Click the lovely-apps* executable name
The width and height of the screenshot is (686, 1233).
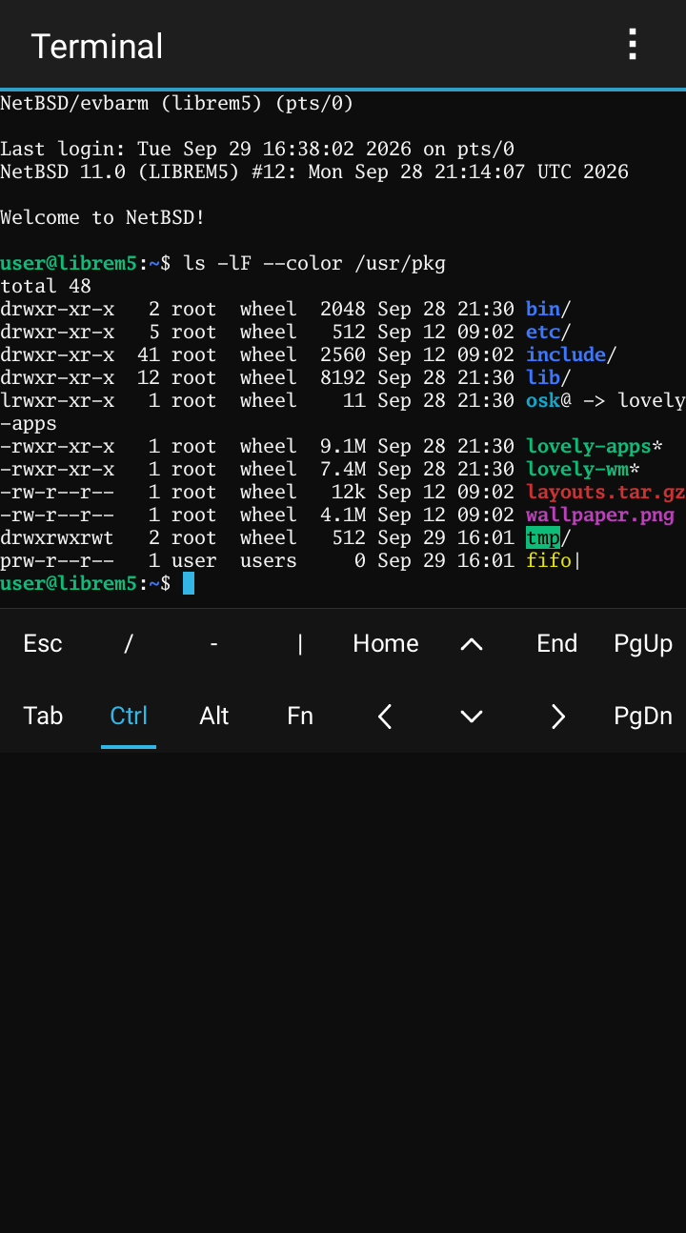[x=595, y=446]
